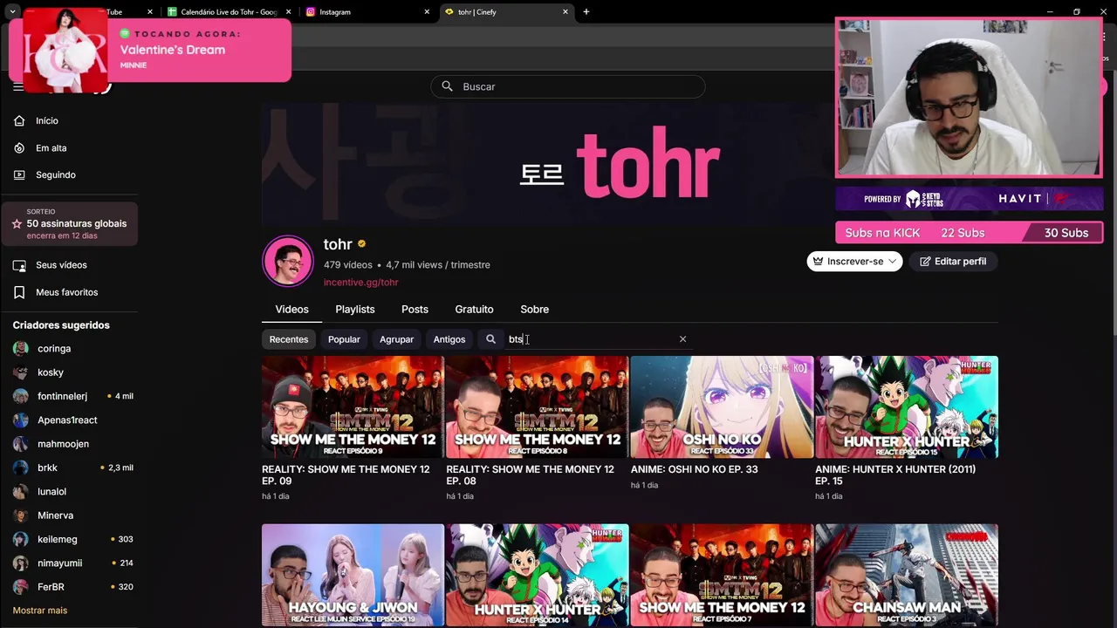
Task: Switch to the Instagram browser tab
Action: click(x=367, y=12)
